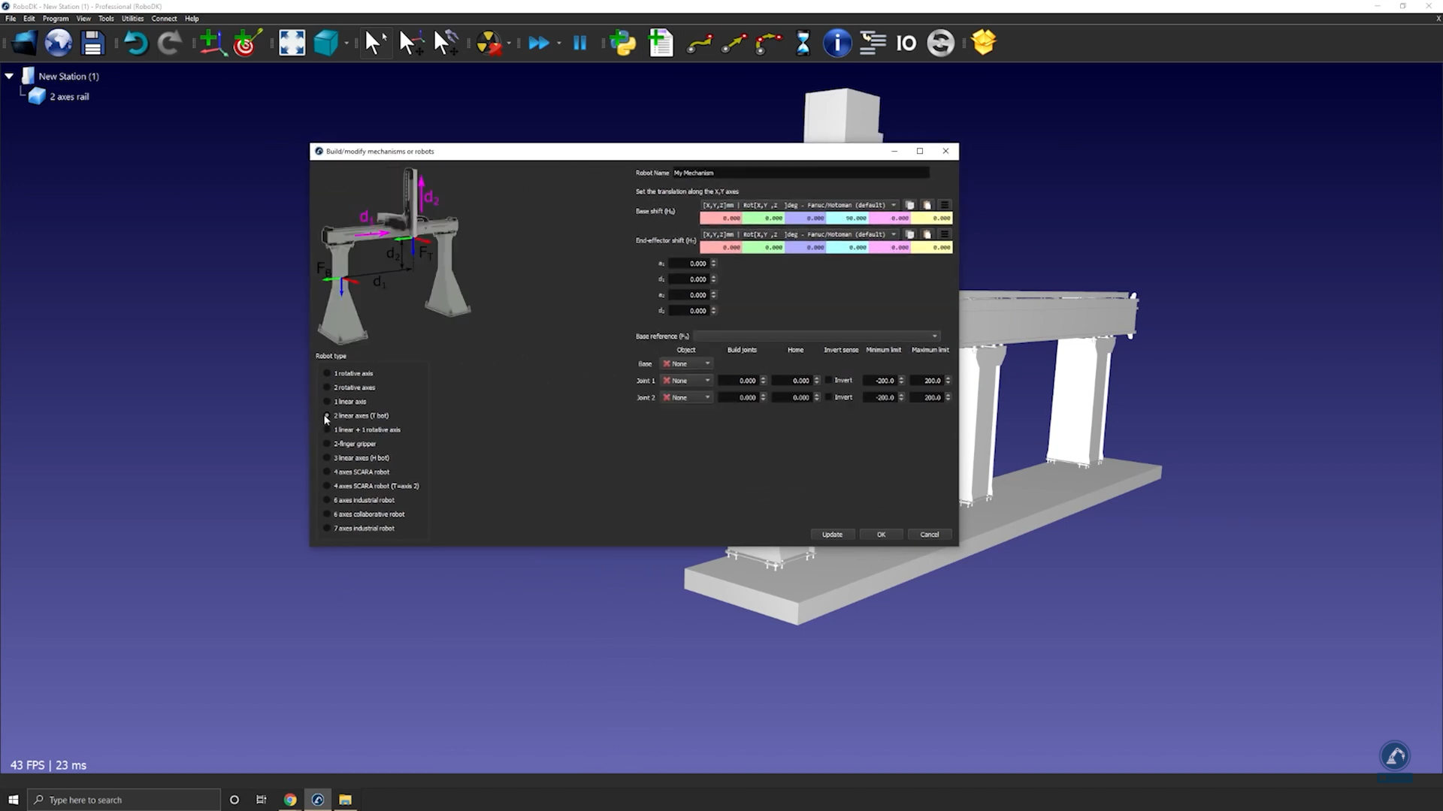Pause the simulation
The image size is (1443, 811).
click(579, 43)
